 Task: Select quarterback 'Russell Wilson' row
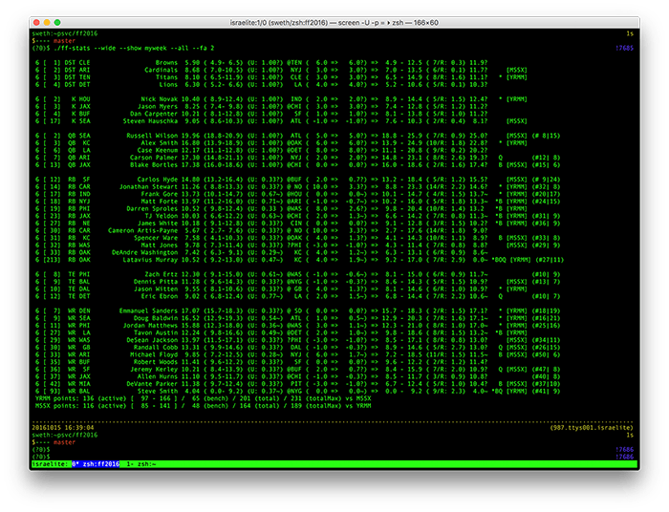[x=298, y=136]
